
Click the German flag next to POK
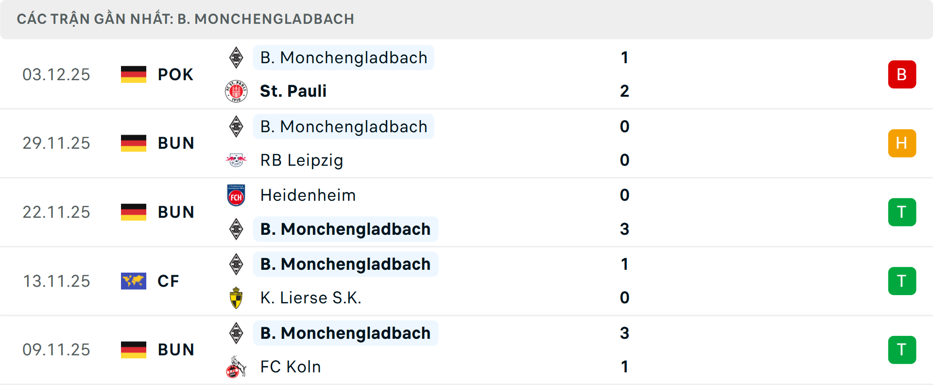pyautogui.click(x=133, y=74)
